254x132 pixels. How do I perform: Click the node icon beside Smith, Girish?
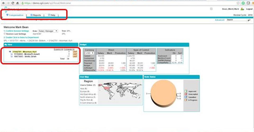click(12, 57)
